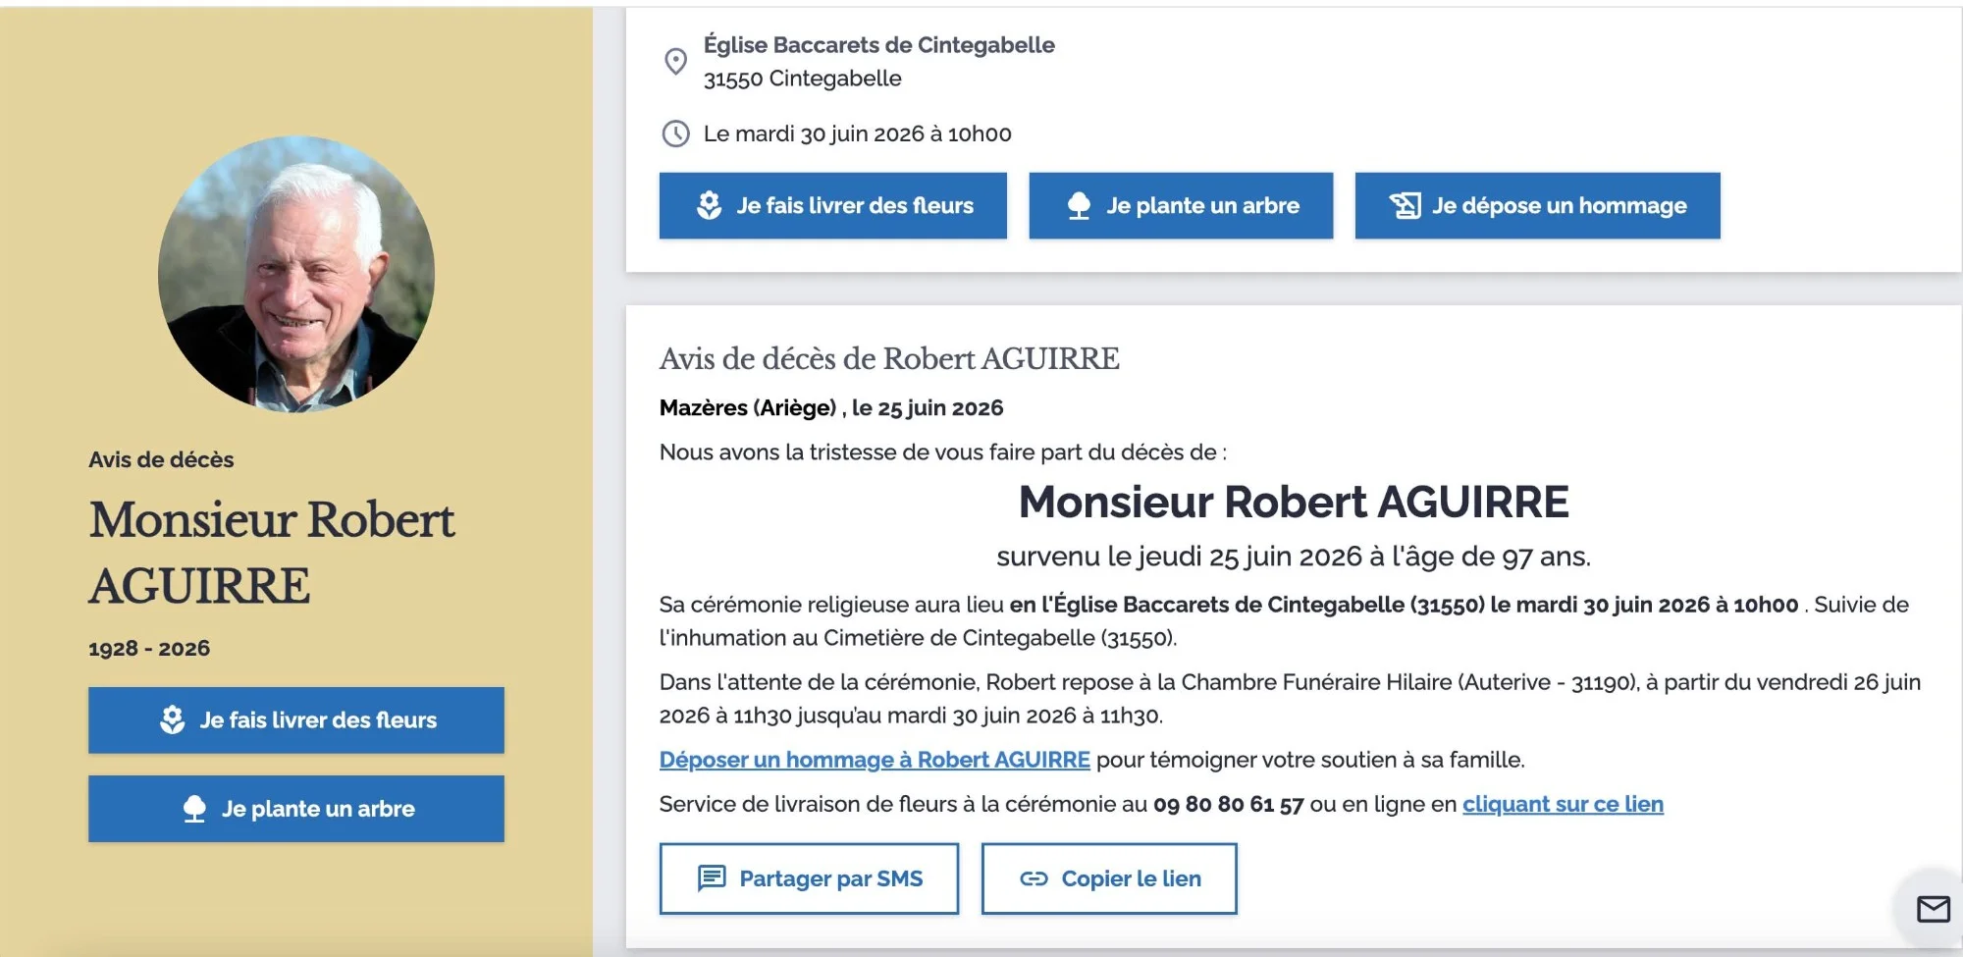Click the tribute icon in 'Je dépose un hommage'
Screen dimensions: 1963x957
tap(1405, 205)
